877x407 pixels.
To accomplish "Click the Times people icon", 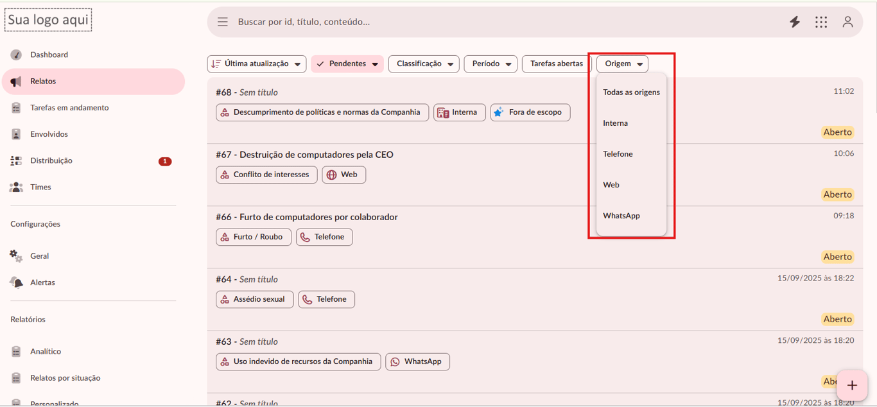I will point(16,187).
